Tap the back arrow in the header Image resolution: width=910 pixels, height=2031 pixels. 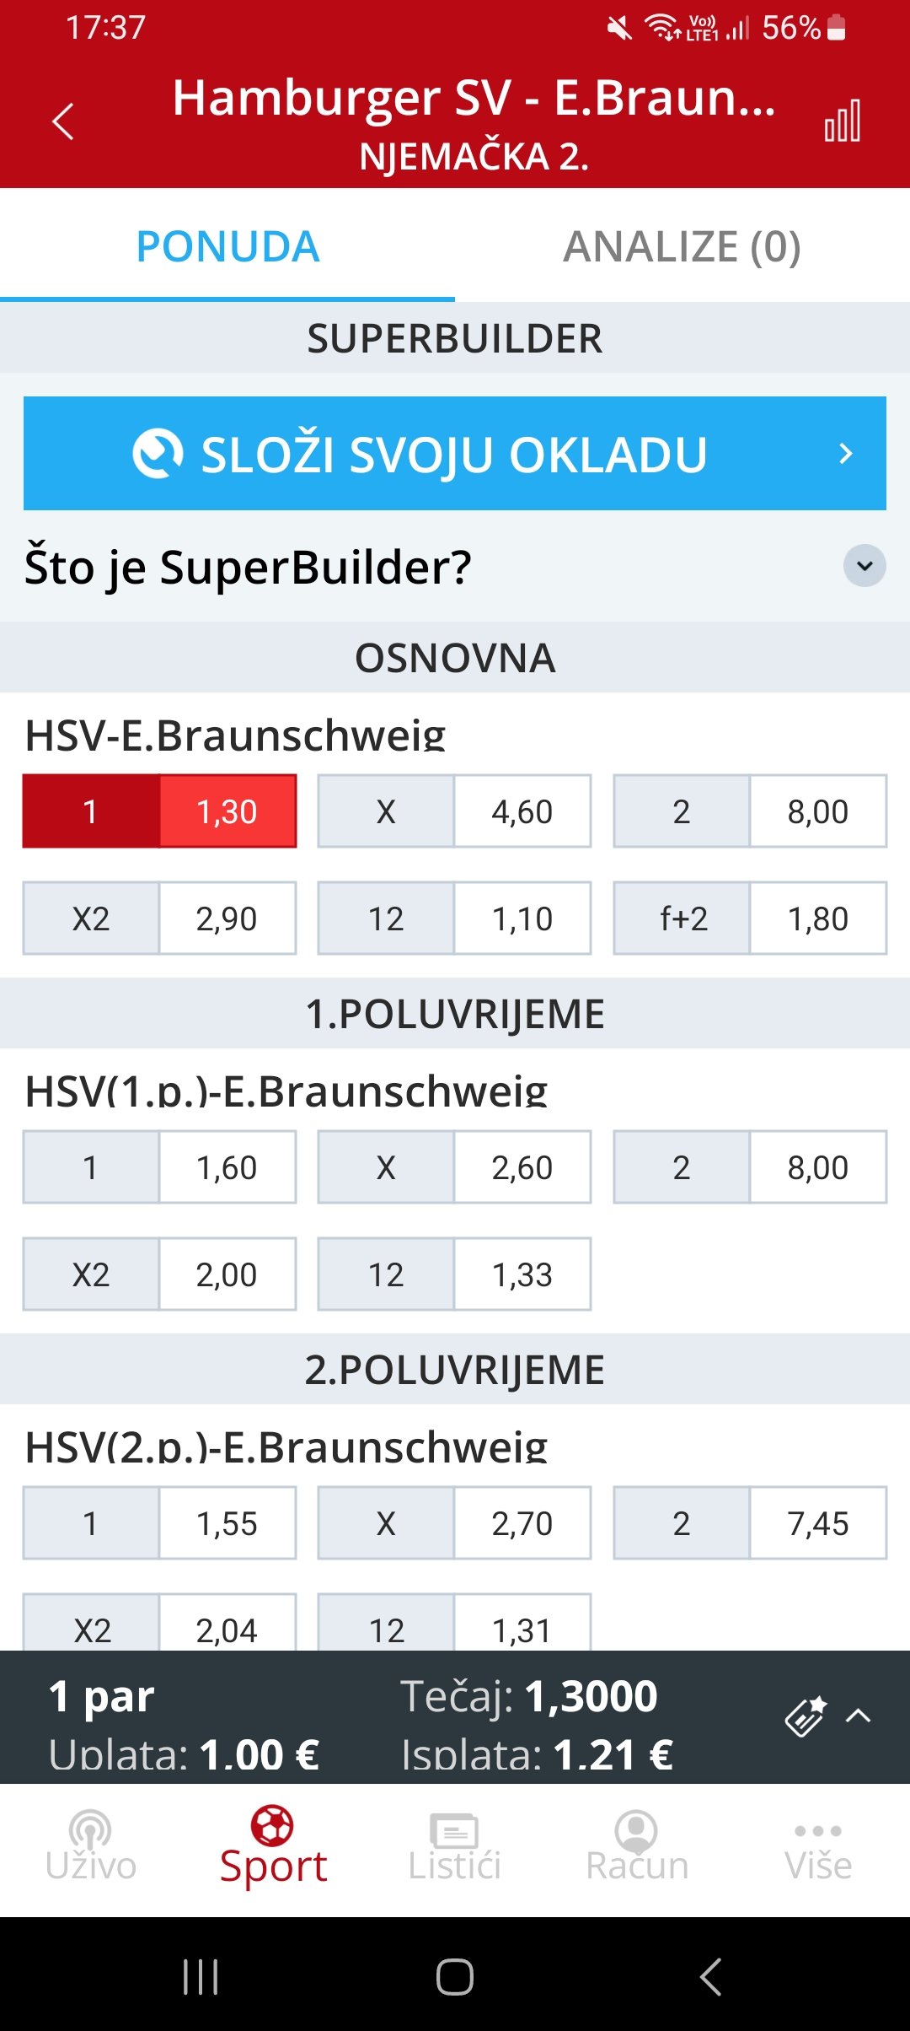[x=63, y=121]
